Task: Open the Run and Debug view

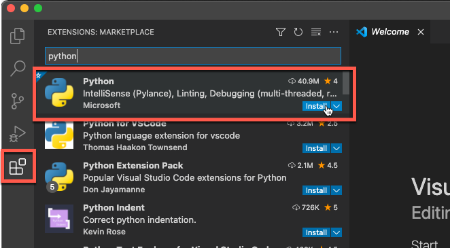Action: (x=18, y=134)
